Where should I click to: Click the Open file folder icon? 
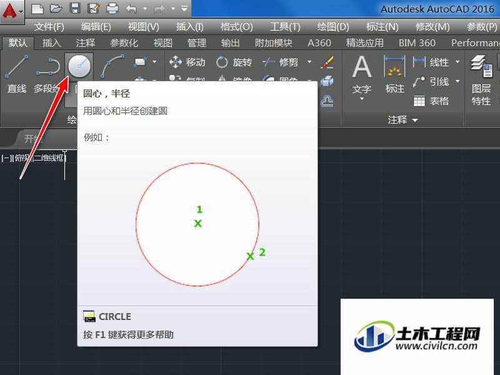[56, 9]
